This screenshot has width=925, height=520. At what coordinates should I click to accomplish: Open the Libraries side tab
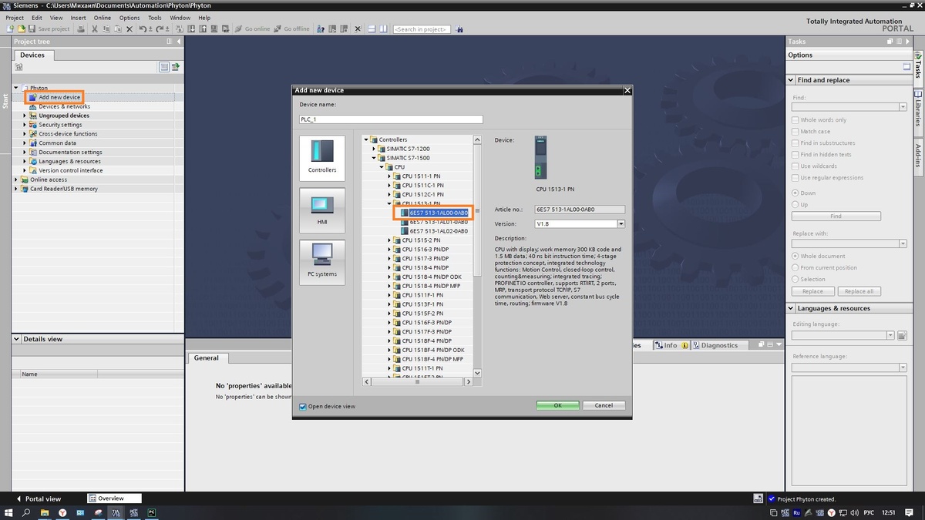click(x=918, y=112)
